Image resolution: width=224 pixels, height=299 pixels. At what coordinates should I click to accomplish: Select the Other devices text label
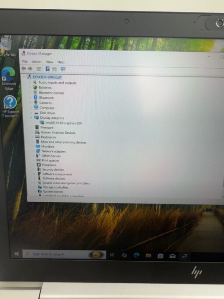[51, 156]
